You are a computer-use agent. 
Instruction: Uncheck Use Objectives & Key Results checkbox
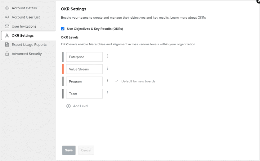(63, 29)
